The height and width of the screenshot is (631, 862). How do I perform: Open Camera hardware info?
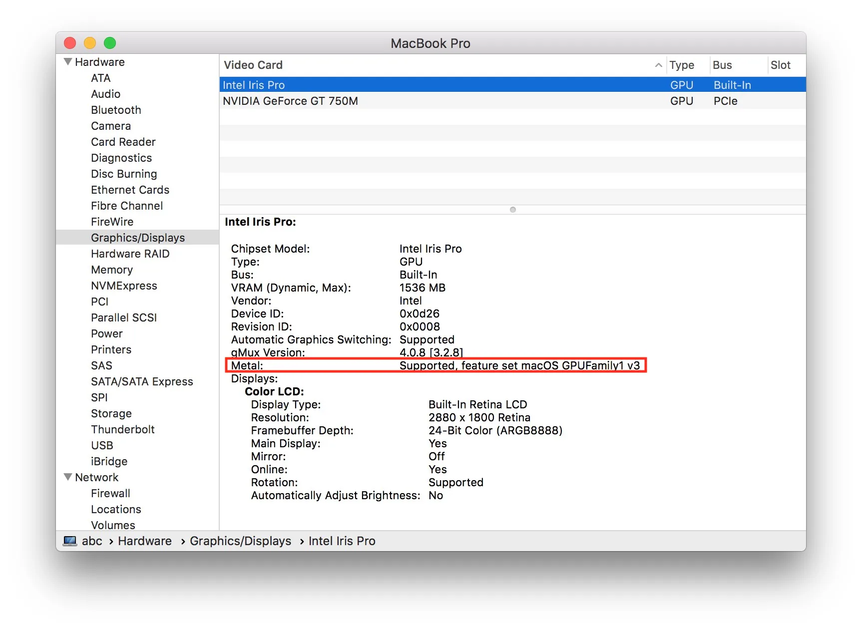click(x=111, y=126)
